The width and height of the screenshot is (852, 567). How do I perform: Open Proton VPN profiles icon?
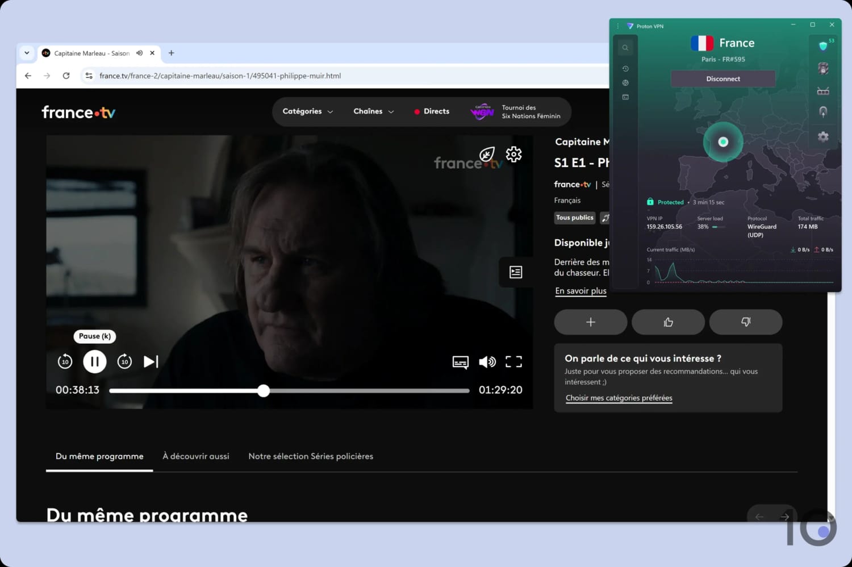click(x=625, y=97)
